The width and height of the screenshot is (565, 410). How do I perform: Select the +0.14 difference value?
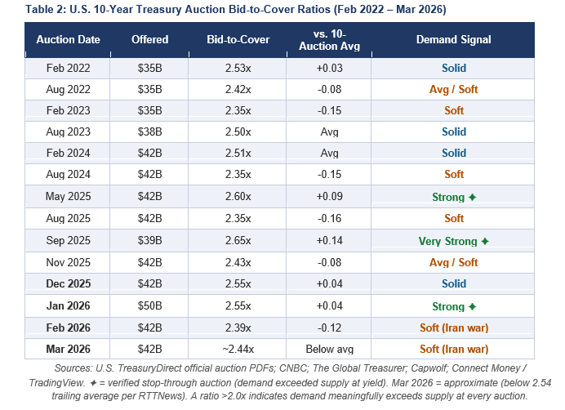pyautogui.click(x=328, y=242)
